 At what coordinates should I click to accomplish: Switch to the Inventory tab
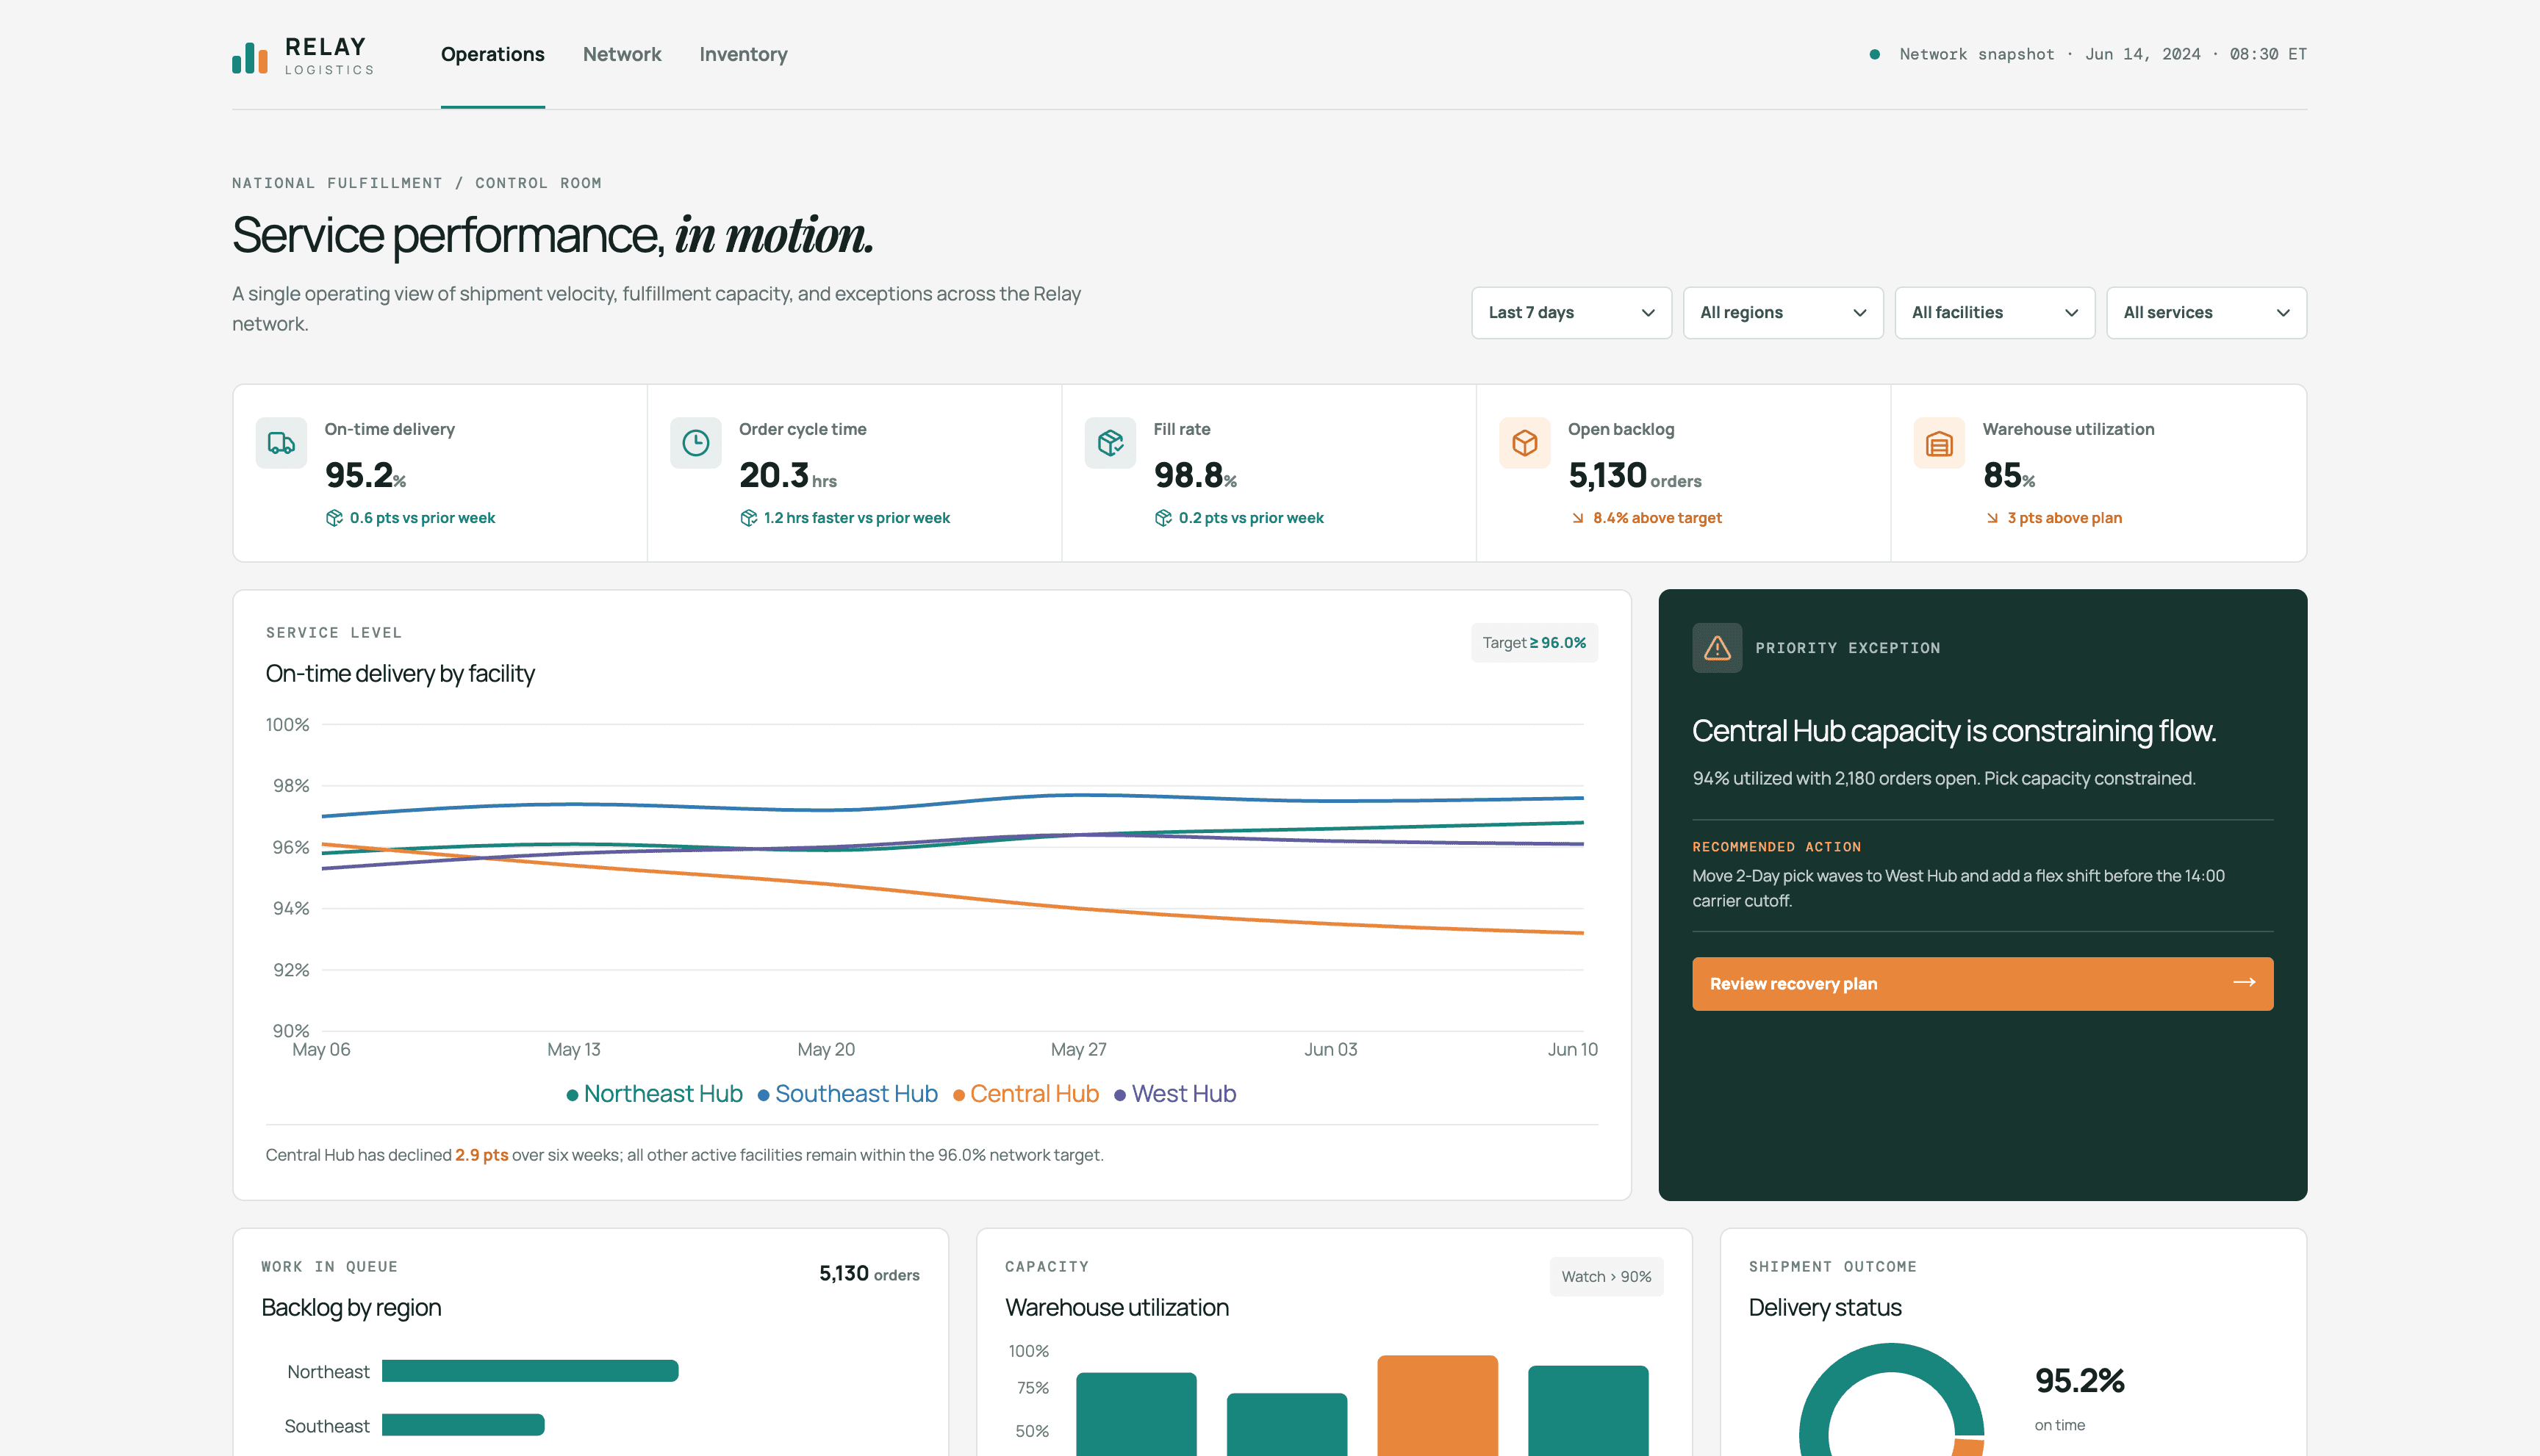(x=743, y=54)
